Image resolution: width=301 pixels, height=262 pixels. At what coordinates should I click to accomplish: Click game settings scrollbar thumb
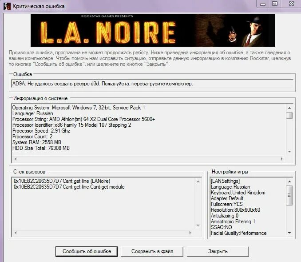coord(289,195)
